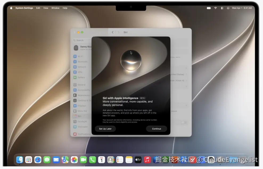The width and height of the screenshot is (263, 169).
Task: Choose Set Up Later in Siri dialog
Action: (105, 129)
